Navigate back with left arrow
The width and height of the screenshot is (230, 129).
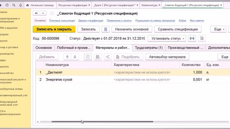tap(36, 13)
